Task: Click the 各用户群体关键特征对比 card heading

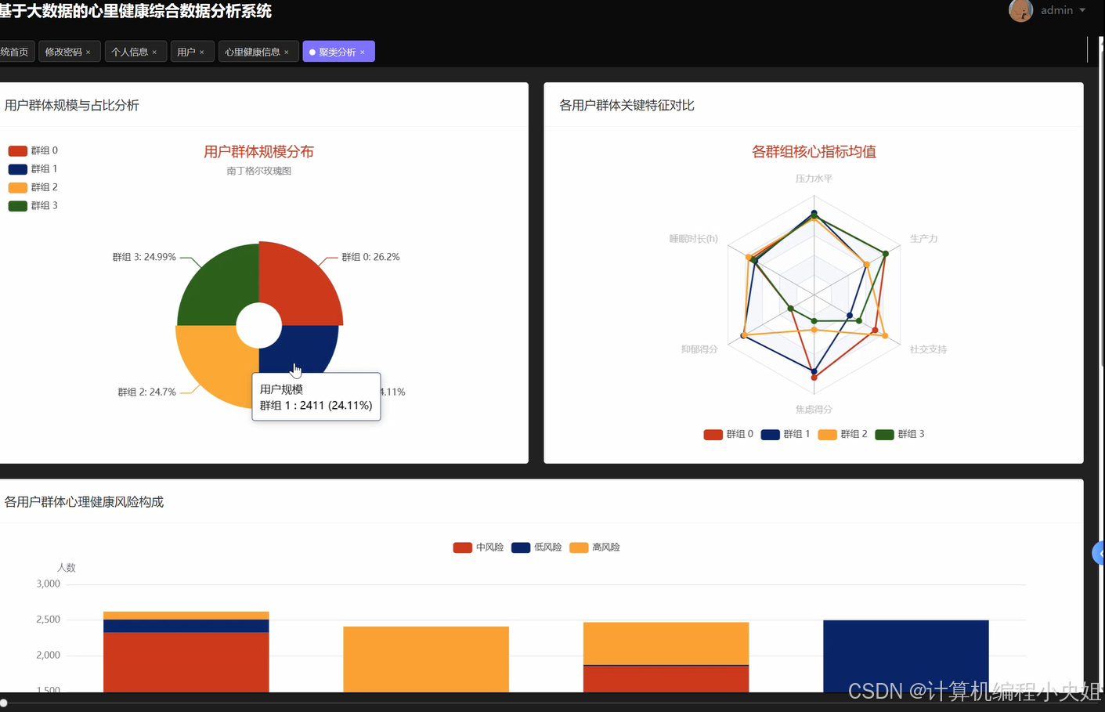Action: (627, 106)
